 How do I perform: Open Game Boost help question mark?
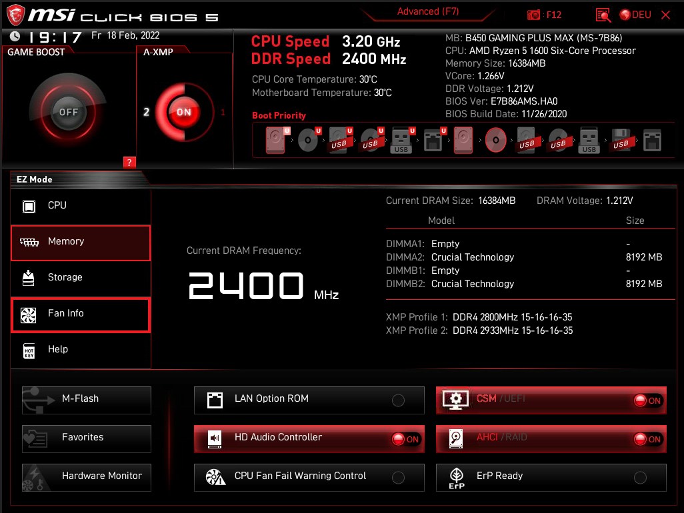click(x=129, y=163)
